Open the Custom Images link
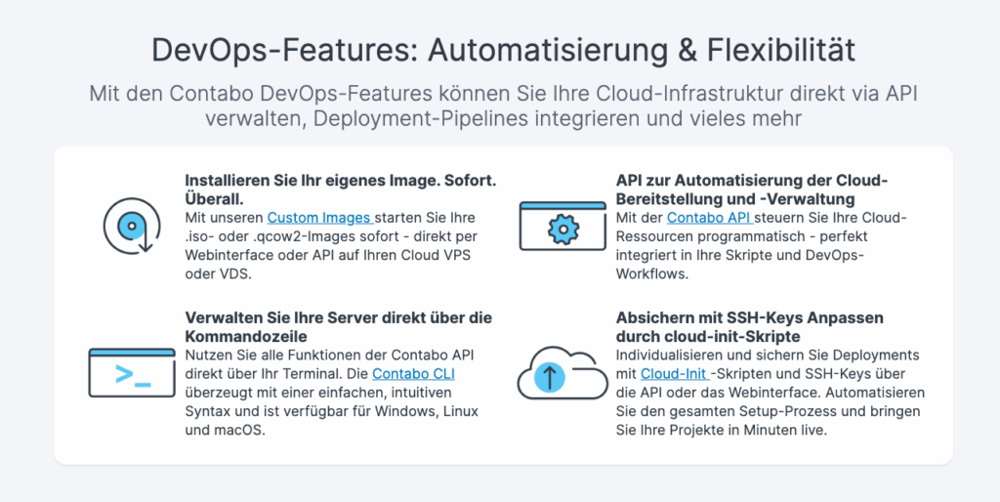Viewport: 1000px width, 502px height. [320, 218]
